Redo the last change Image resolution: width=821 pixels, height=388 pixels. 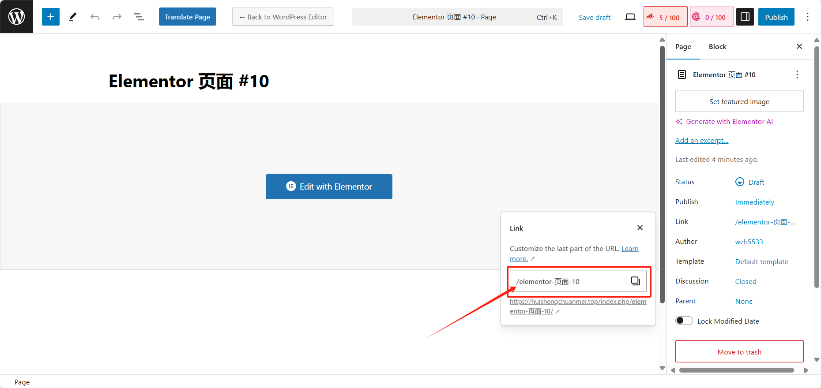point(117,17)
